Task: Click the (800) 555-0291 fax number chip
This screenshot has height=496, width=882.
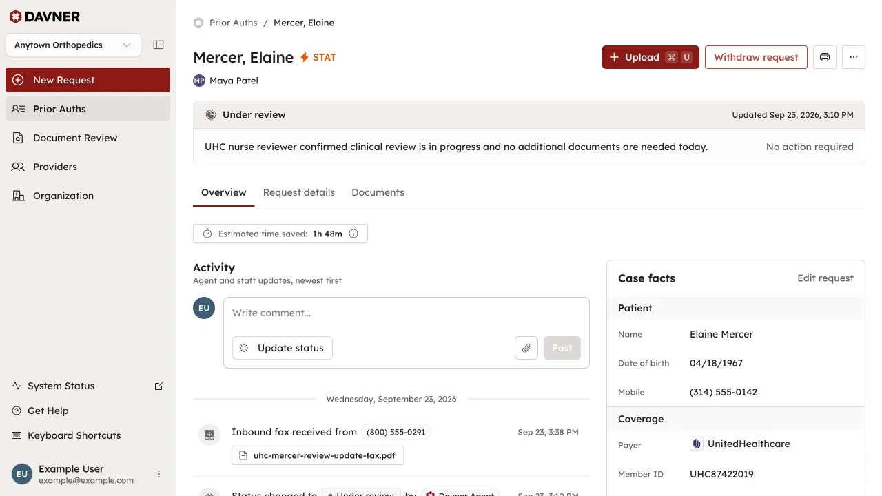Action: (396, 432)
